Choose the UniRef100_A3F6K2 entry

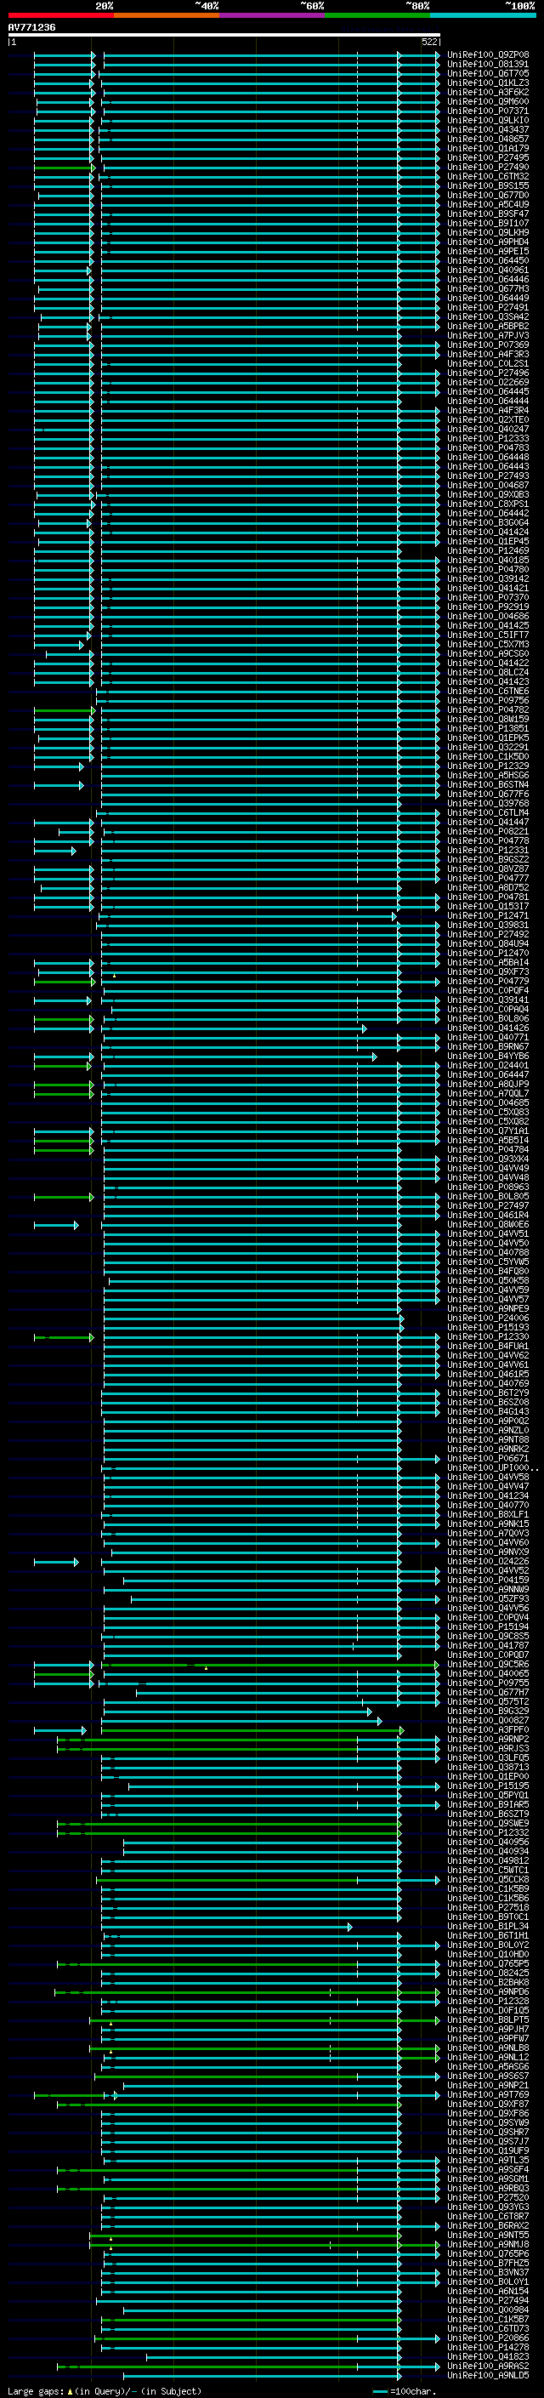pyautogui.click(x=488, y=92)
